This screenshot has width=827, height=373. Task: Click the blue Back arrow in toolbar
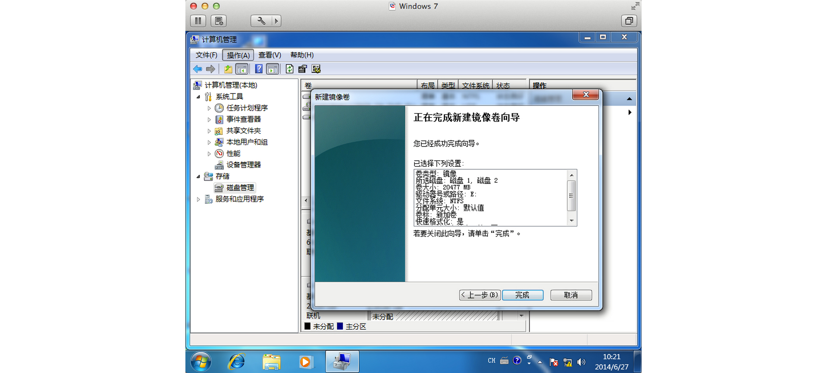click(x=197, y=69)
